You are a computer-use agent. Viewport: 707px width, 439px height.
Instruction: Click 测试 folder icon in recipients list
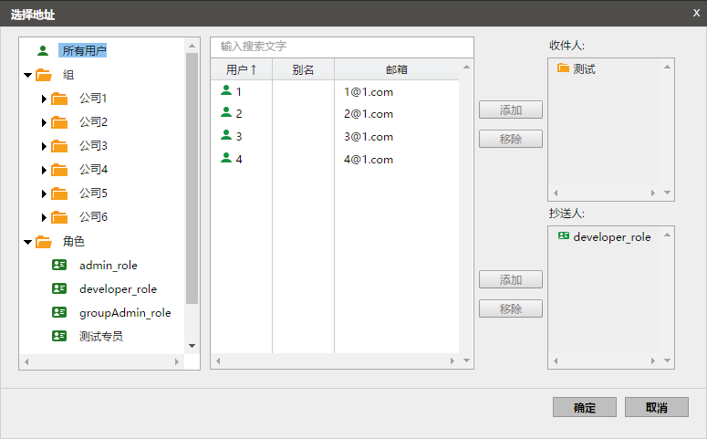point(563,68)
